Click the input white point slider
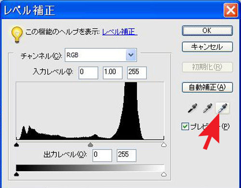The height and width of the screenshot is (188, 241). 164,145
